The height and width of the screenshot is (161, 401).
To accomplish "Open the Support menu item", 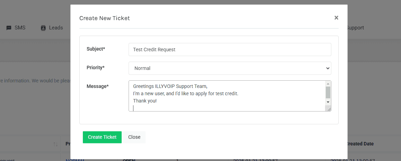I will coord(355,28).
